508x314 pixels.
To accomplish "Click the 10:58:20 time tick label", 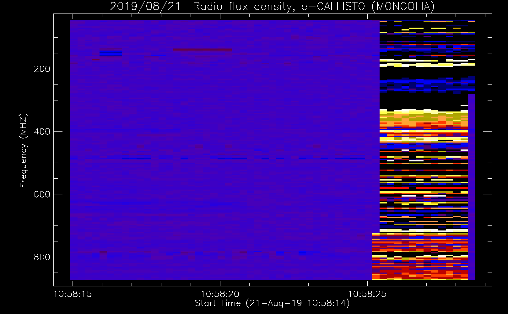I will point(220,294).
